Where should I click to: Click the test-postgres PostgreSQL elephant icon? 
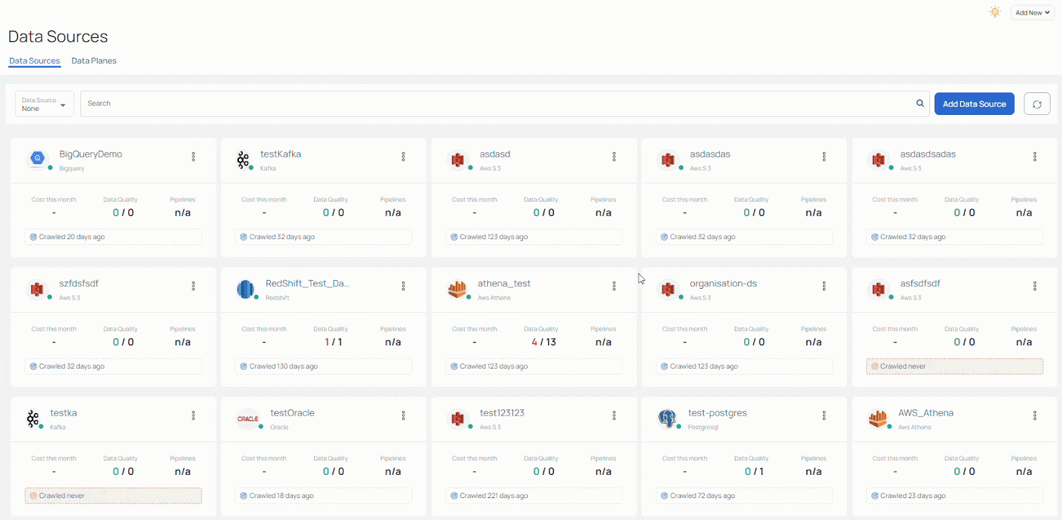(667, 418)
